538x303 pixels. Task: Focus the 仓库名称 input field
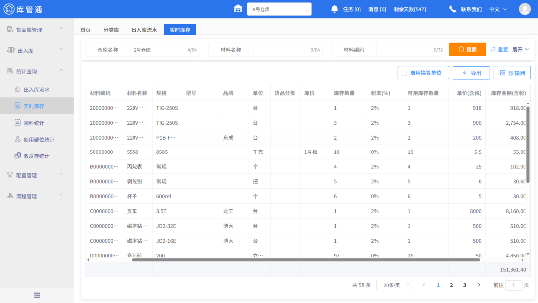164,50
